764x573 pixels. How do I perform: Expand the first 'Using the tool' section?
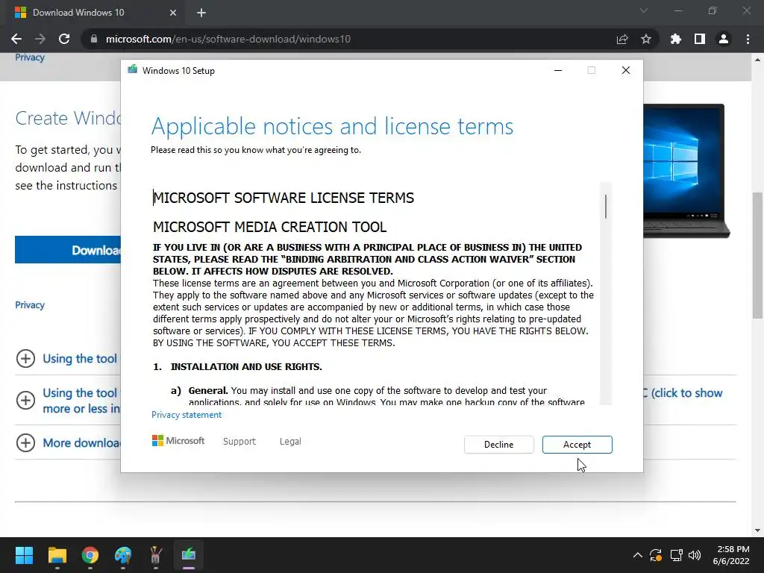point(25,359)
